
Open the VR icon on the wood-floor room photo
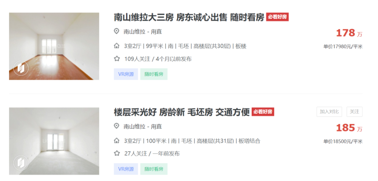21,68
